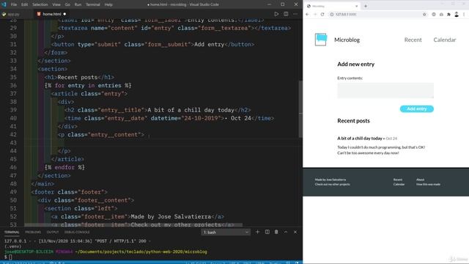
Task: Go back in the browser
Action: [308, 14]
